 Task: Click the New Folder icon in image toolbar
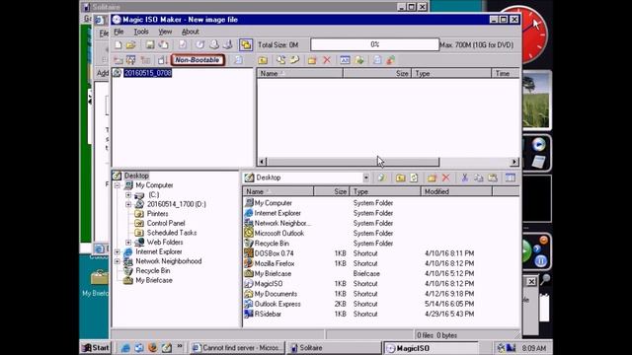pos(312,60)
